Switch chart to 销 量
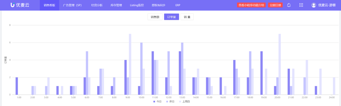This screenshot has height=106, width=341. pos(187,17)
